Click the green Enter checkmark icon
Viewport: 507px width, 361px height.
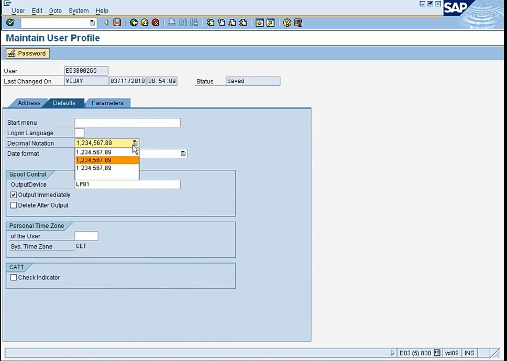click(x=10, y=23)
